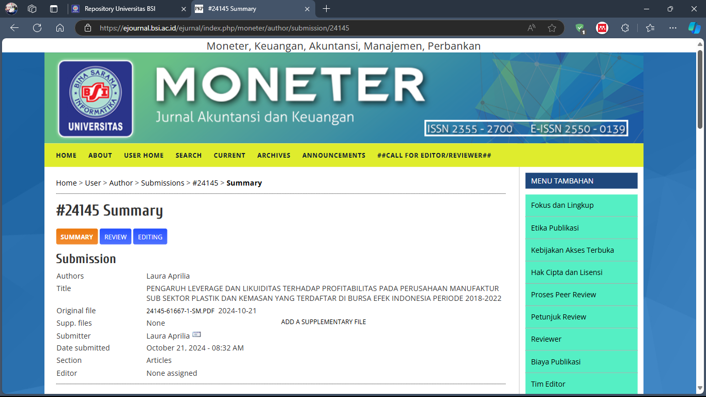Click the site lock icon in address bar
Image resolution: width=706 pixels, height=397 pixels.
(88, 28)
